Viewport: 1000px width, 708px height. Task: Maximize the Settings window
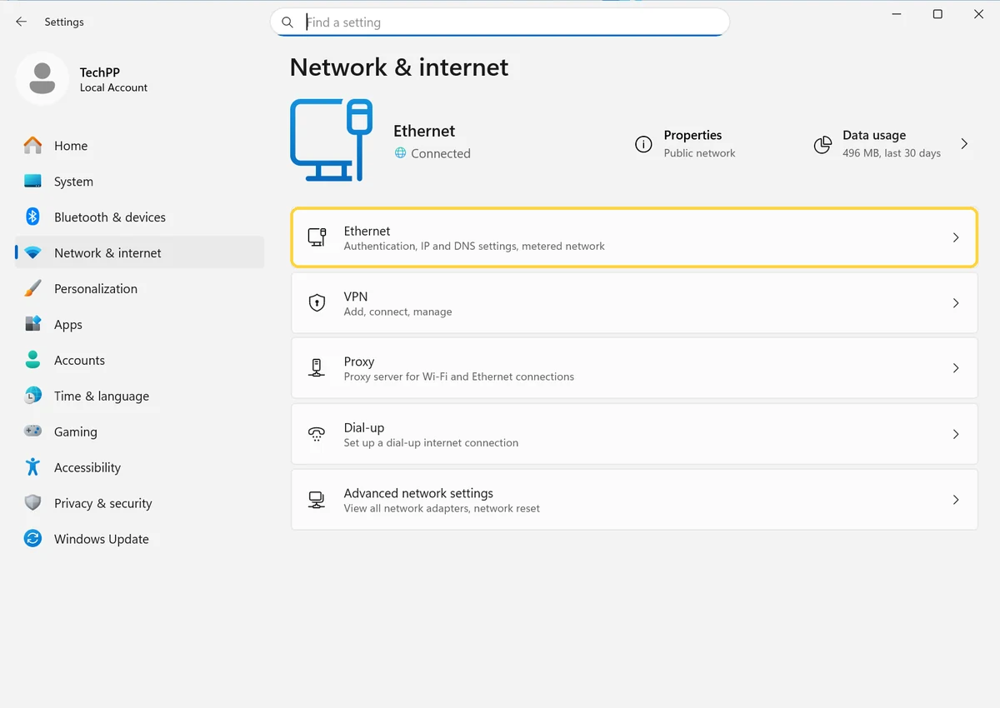[x=937, y=14]
